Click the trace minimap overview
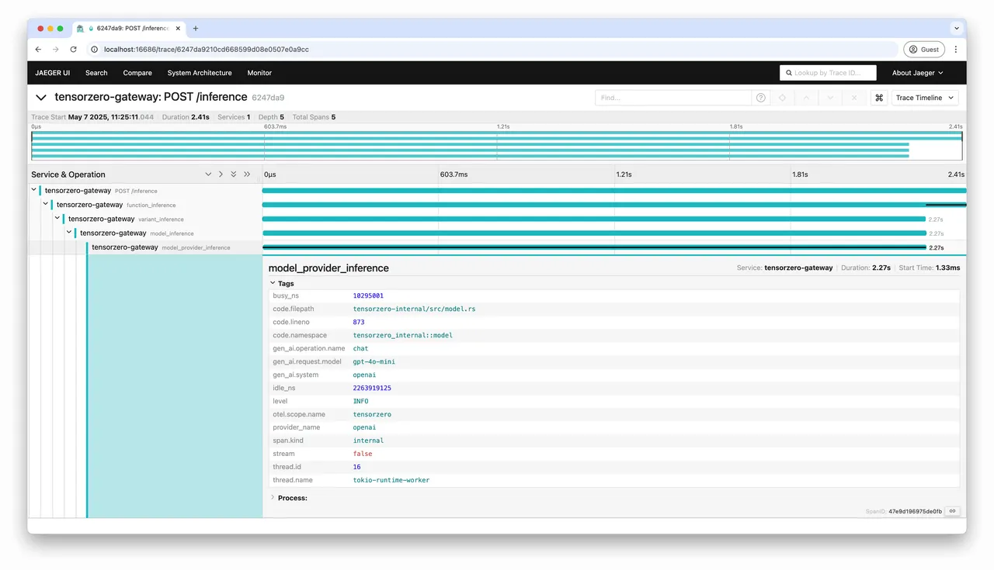 497,145
